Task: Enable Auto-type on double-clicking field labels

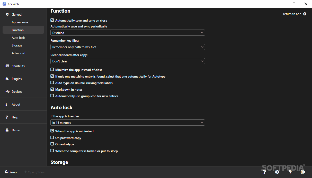Action: [52, 82]
